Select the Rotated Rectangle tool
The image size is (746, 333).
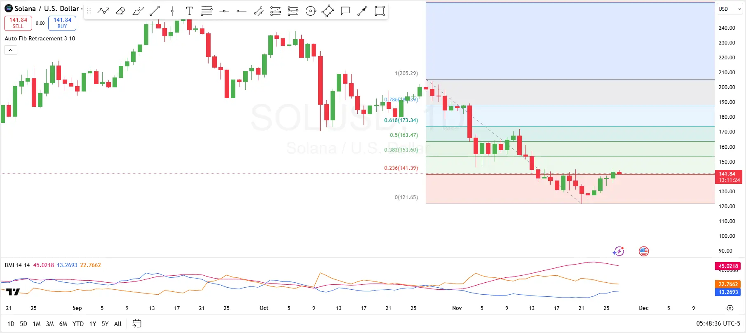(x=328, y=11)
